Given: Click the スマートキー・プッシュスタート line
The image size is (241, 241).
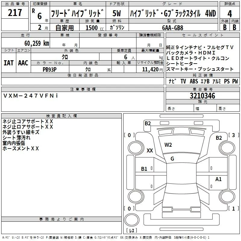Looking at the screenshot, I should tap(200, 69).
